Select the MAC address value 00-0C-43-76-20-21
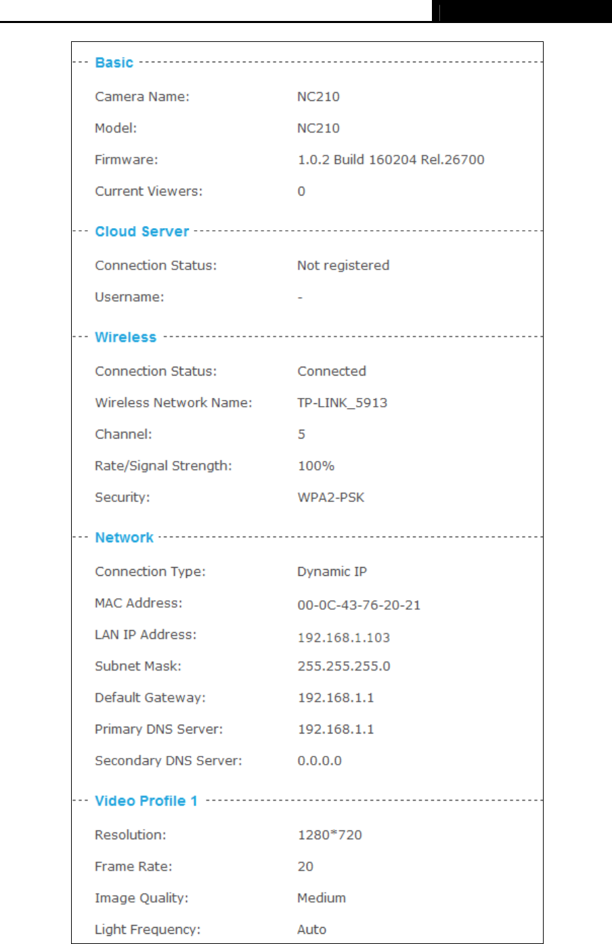The width and height of the screenshot is (612, 944). pos(359,605)
